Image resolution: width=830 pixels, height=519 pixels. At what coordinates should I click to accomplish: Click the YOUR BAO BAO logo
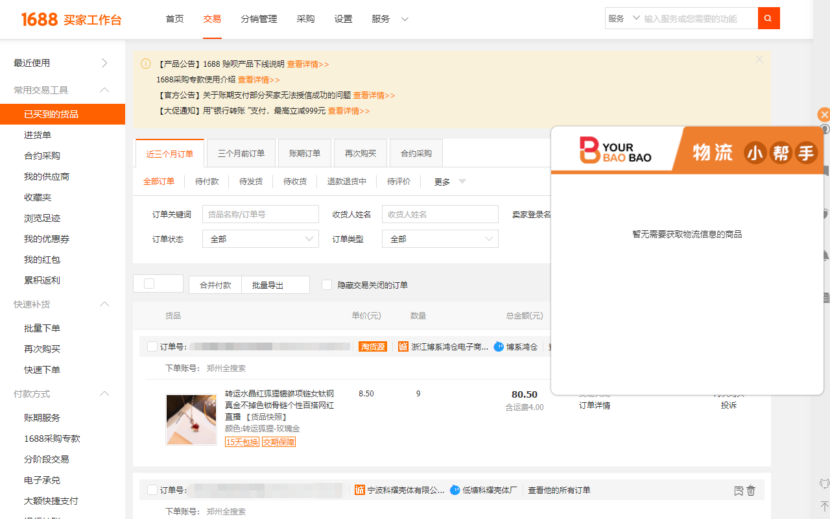615,150
